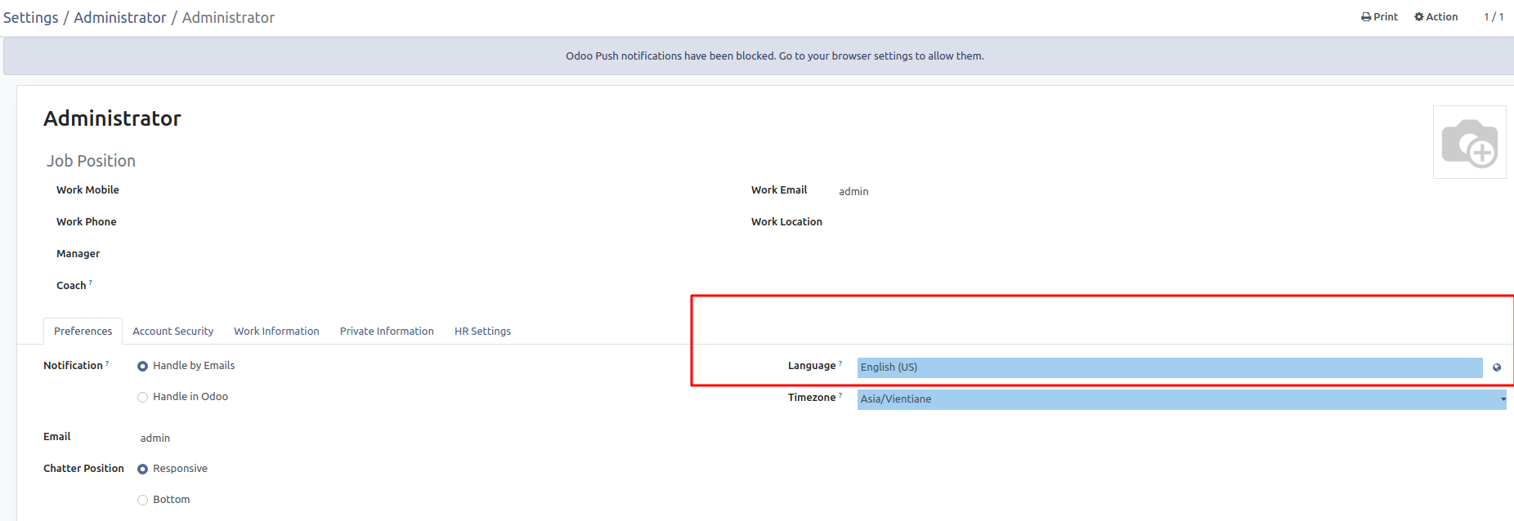Choose Bottom chatter position
The width and height of the screenshot is (1514, 521).
point(143,500)
